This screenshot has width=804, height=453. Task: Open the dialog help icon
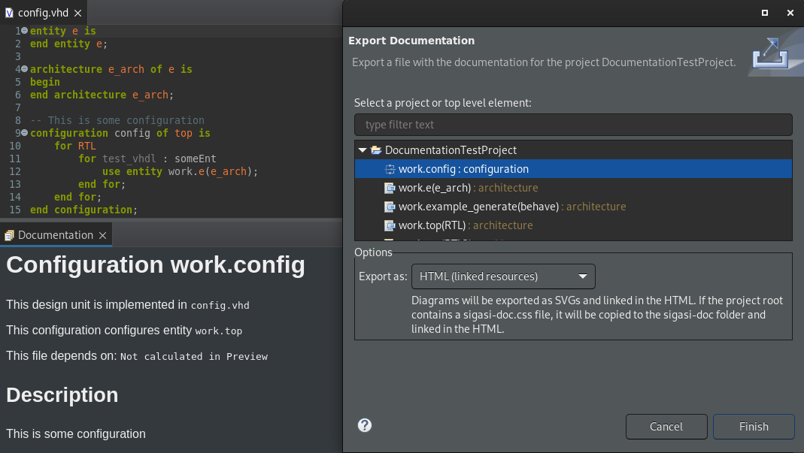[x=365, y=425]
